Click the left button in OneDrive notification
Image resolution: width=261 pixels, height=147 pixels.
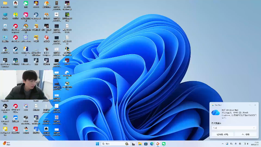222,134
